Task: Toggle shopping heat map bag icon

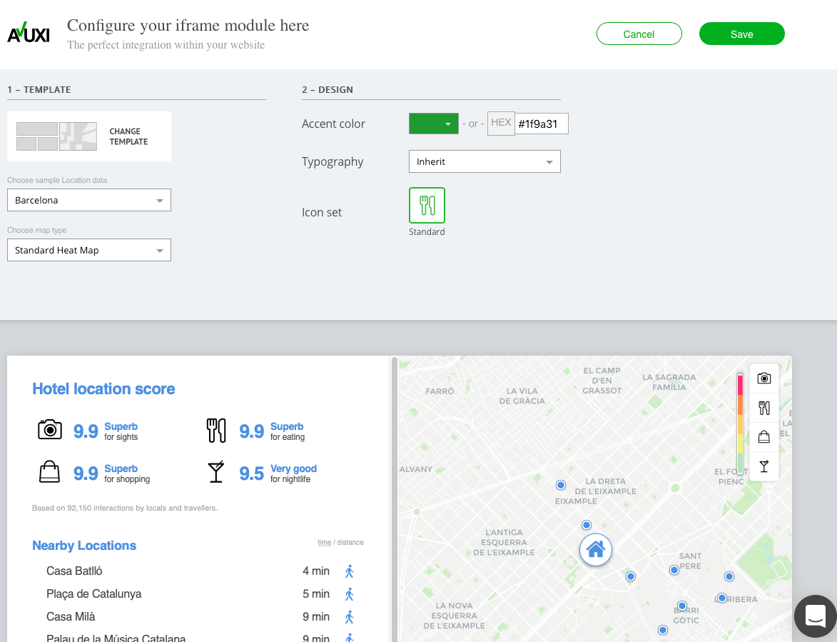Action: 764,437
